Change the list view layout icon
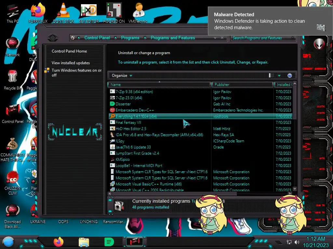 point(272,76)
